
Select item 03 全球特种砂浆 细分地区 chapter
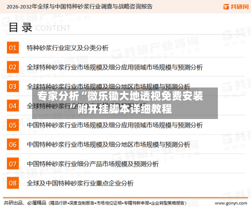[x=108, y=86]
